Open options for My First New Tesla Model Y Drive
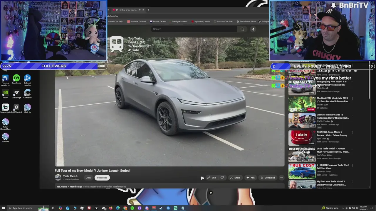Viewport: 376px width, 211px height. coord(352,182)
